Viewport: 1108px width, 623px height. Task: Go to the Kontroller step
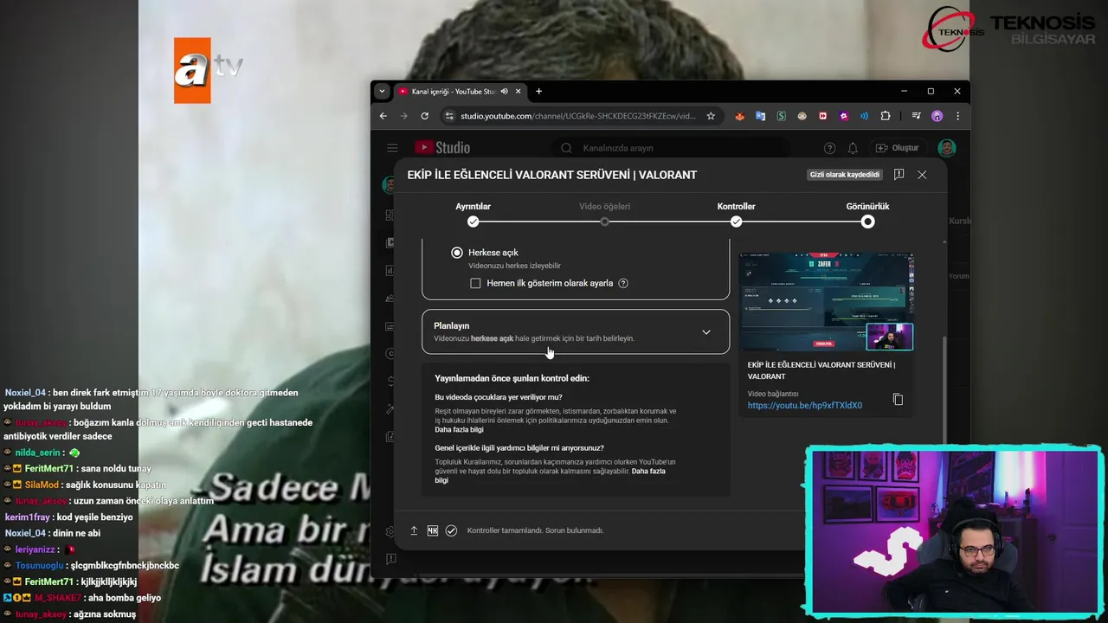736,215
